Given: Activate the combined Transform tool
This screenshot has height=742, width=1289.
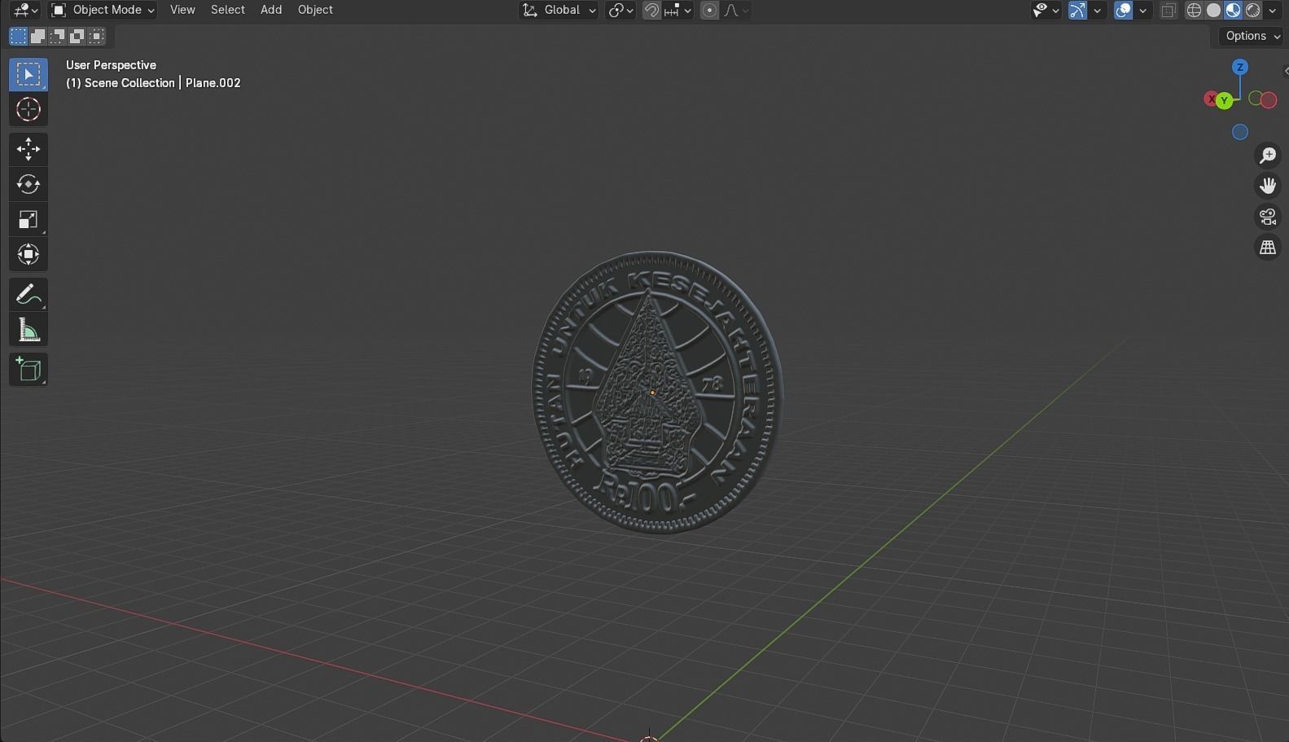Looking at the screenshot, I should click(28, 254).
